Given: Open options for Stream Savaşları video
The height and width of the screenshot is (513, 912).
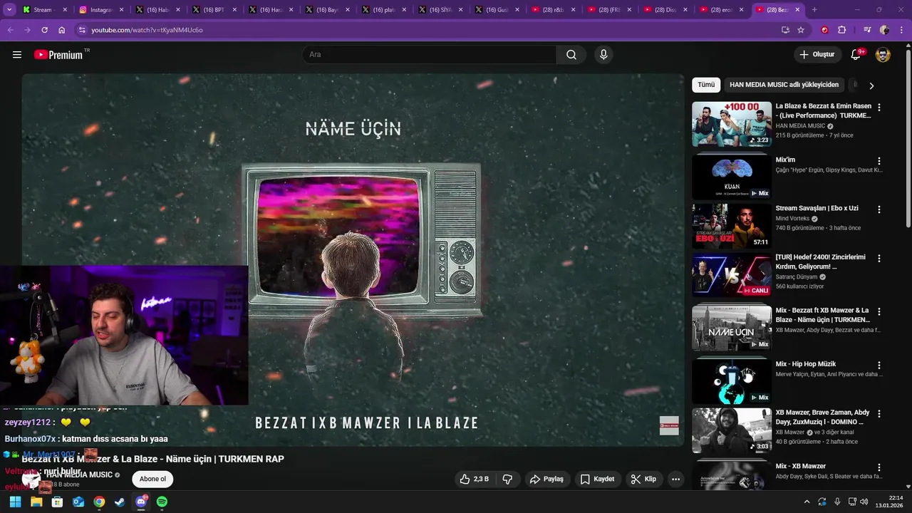Looking at the screenshot, I should point(879,210).
